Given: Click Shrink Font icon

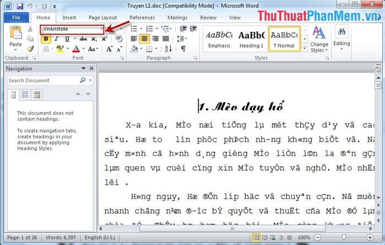Looking at the screenshot, I should 119,49.
